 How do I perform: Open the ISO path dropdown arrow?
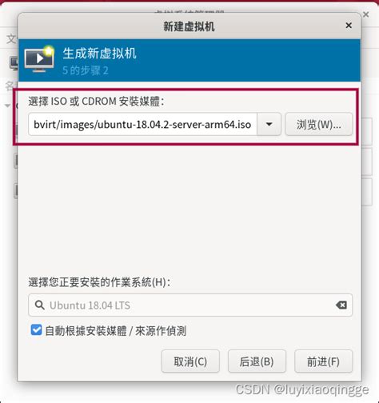pos(269,124)
